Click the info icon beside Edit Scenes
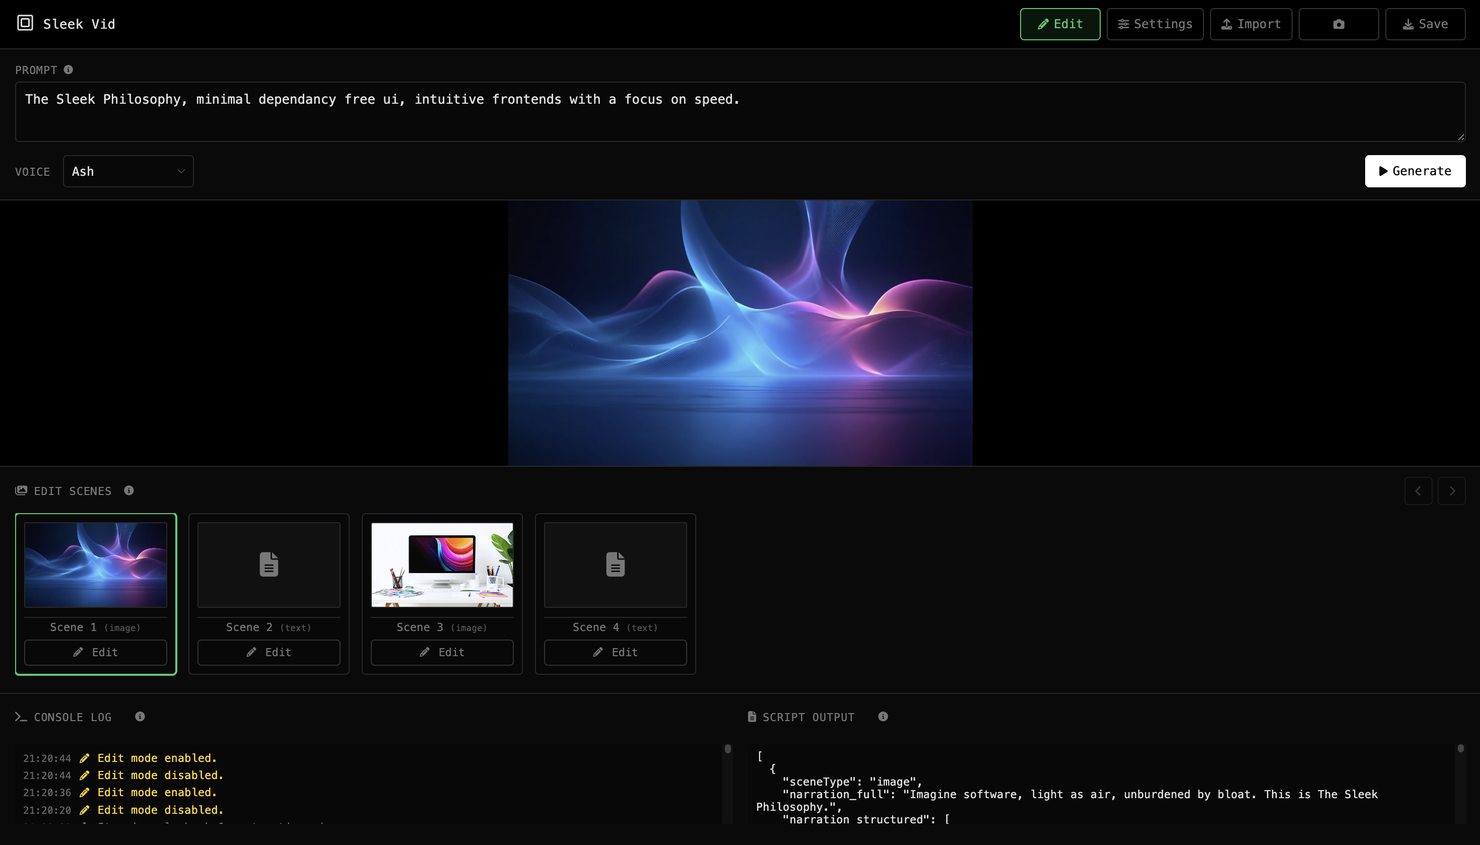 129,490
